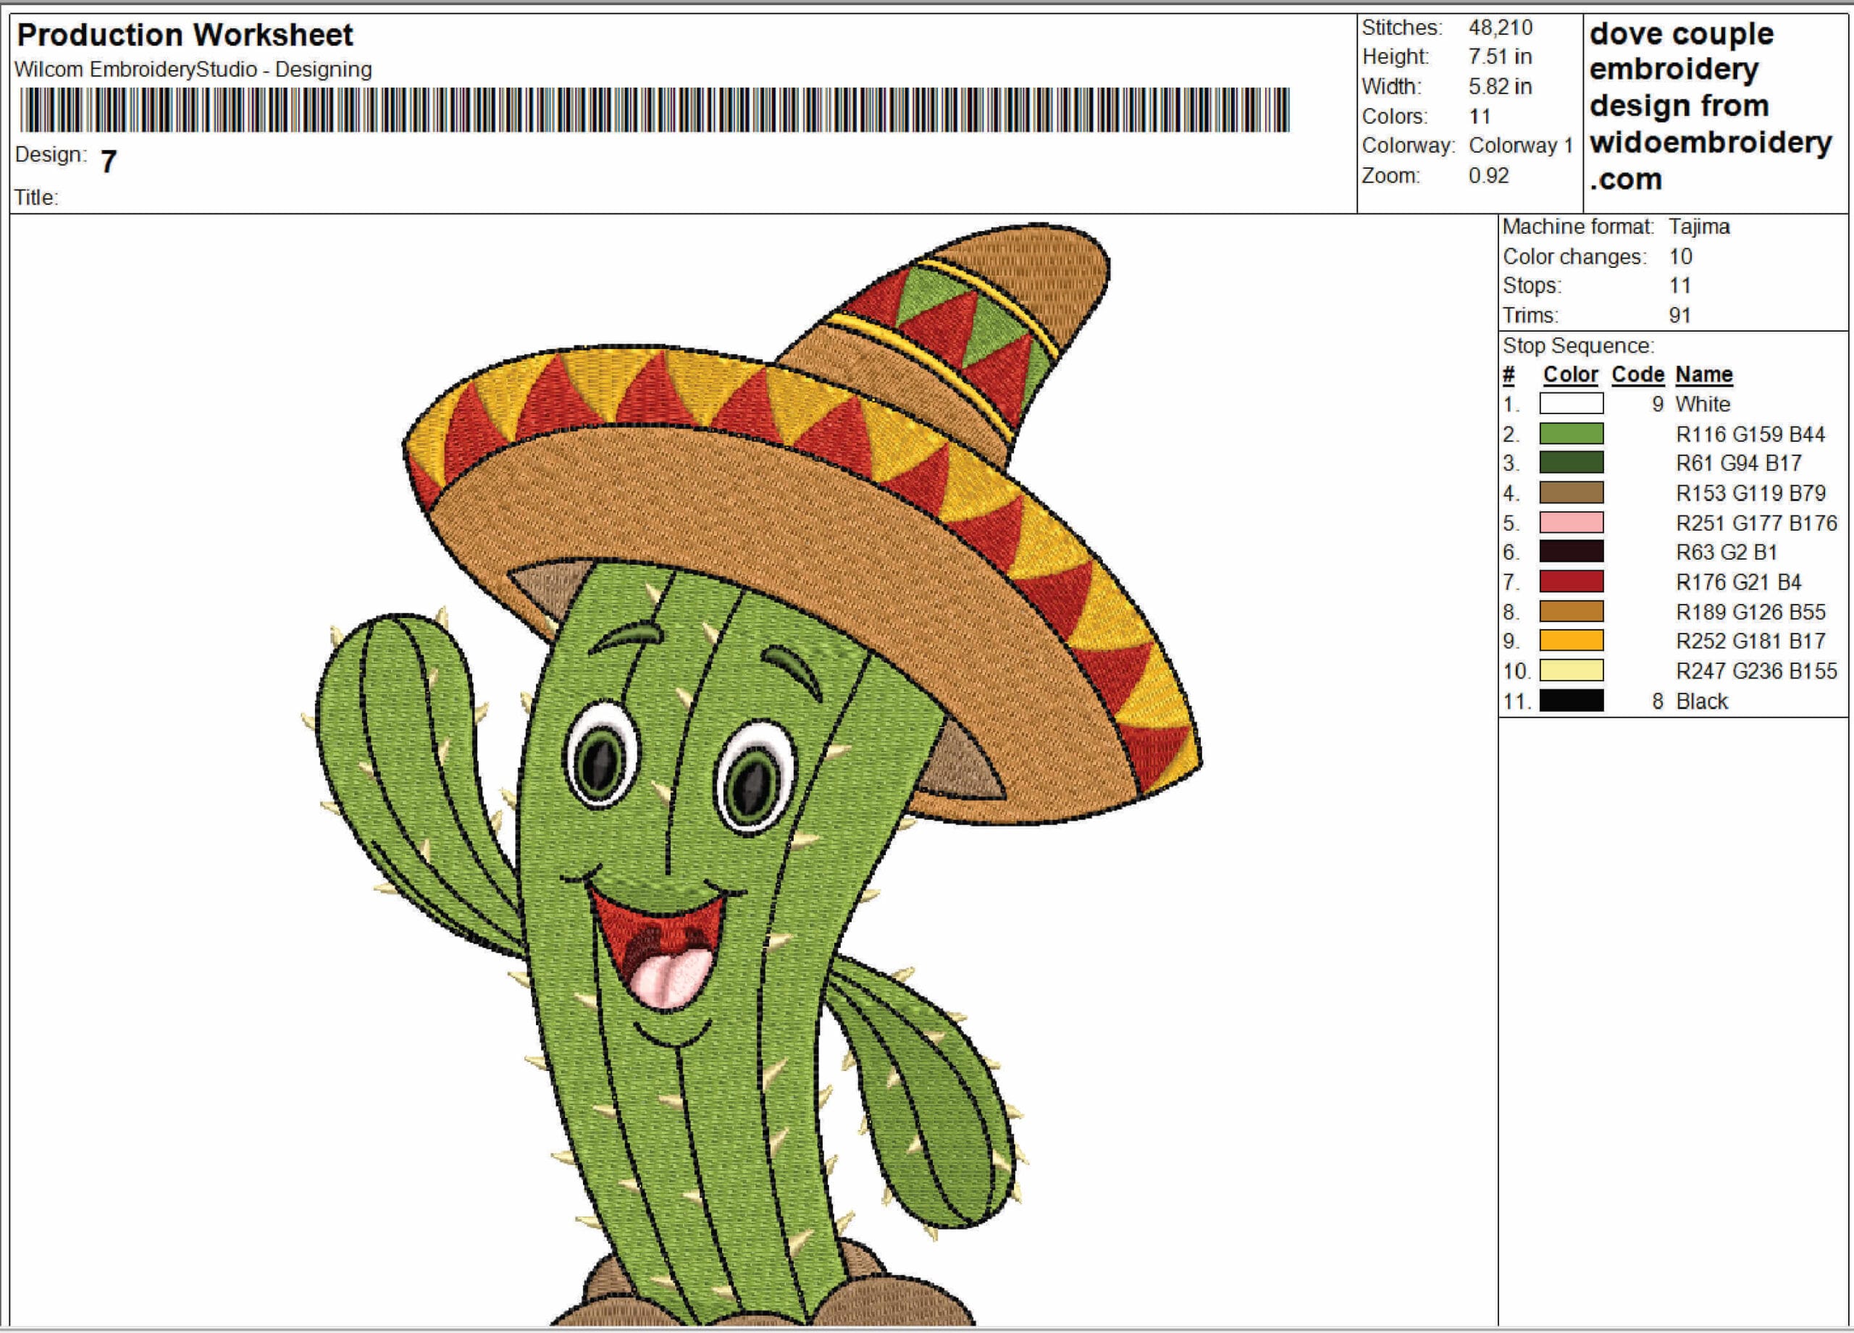Image resolution: width=1854 pixels, height=1333 pixels.
Task: Click the Colors value 11
Action: 1480,116
